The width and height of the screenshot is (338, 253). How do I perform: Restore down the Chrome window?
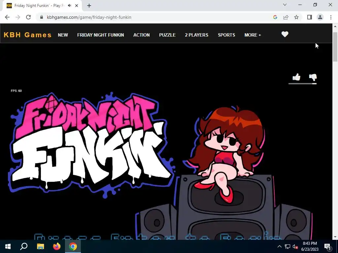point(315,5)
